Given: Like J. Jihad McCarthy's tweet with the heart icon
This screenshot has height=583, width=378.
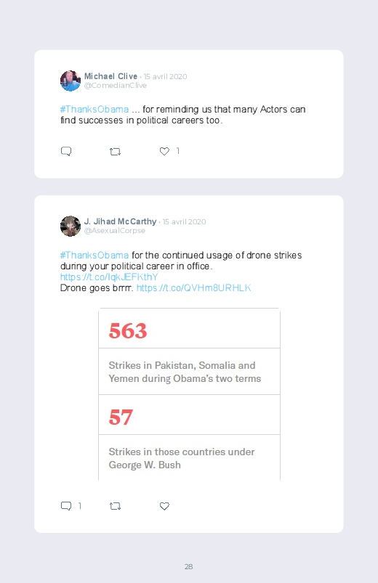Looking at the screenshot, I should (164, 506).
